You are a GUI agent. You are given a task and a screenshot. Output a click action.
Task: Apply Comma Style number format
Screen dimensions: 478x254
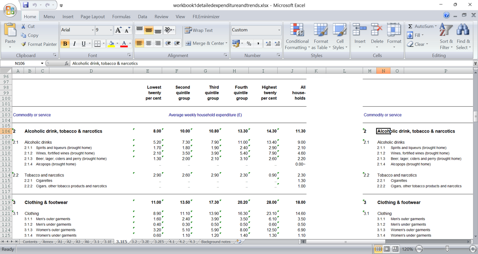(259, 43)
